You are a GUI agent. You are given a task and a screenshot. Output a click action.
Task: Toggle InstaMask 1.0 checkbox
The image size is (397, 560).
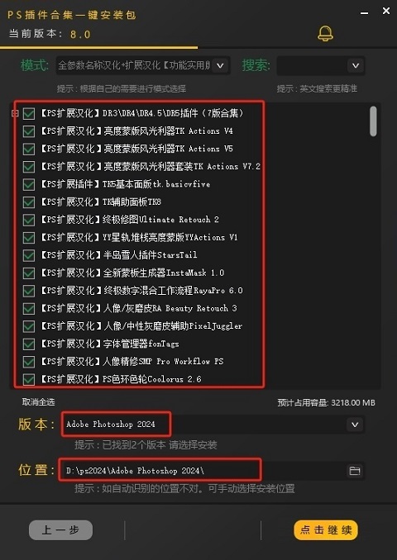[x=29, y=273]
